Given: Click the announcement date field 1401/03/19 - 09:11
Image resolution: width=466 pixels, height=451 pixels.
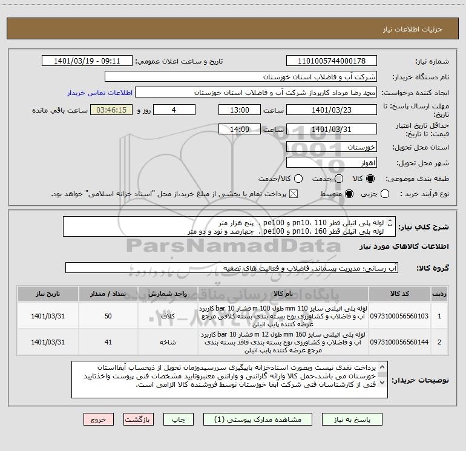Looking at the screenshot, I should click(87, 61).
